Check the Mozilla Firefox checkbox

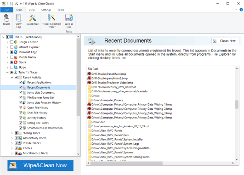11,57
